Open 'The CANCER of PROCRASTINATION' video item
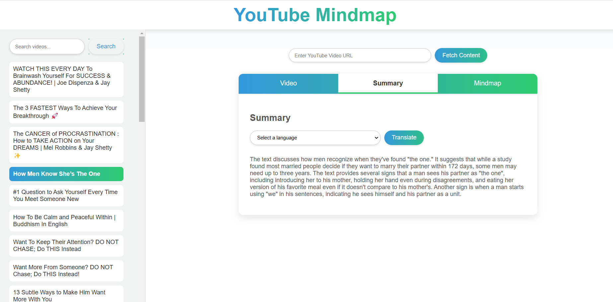 pyautogui.click(x=66, y=145)
